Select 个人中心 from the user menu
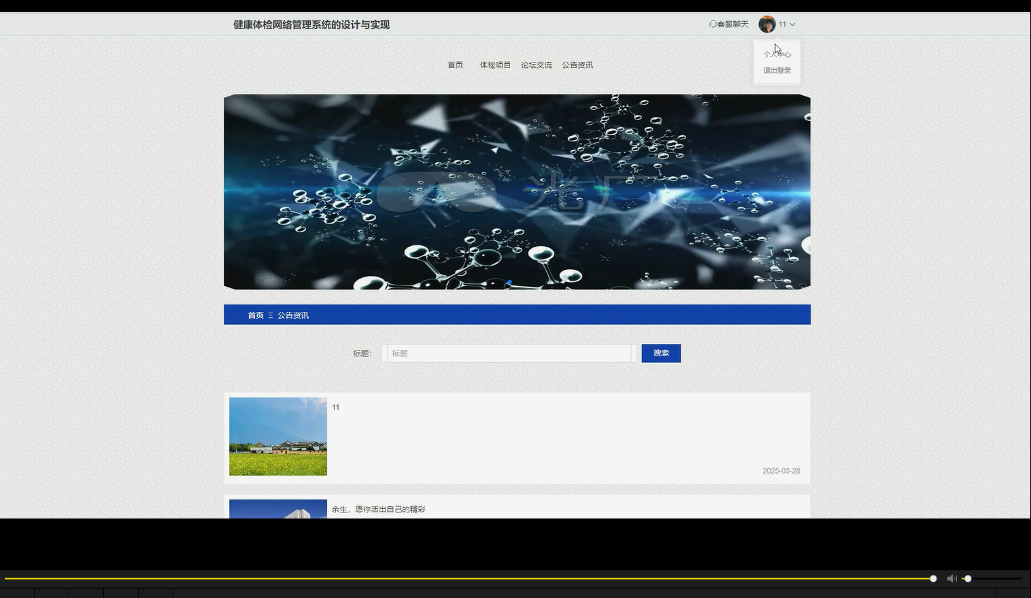This screenshot has width=1031, height=598. point(777,54)
